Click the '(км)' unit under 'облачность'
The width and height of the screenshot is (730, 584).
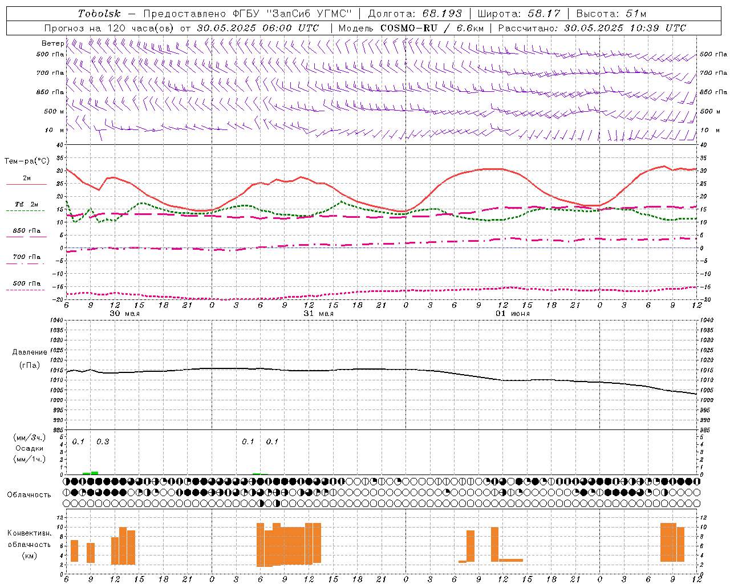pyautogui.click(x=29, y=555)
